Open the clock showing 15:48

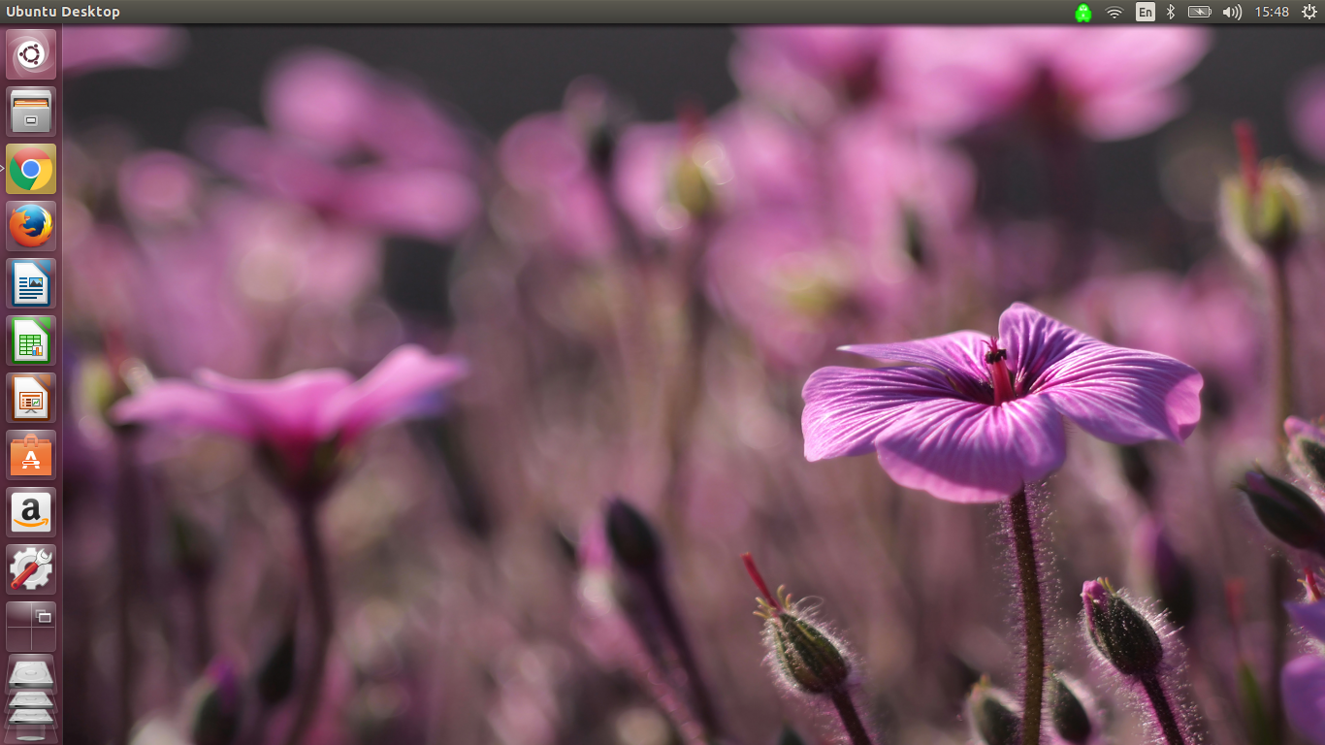(1274, 12)
